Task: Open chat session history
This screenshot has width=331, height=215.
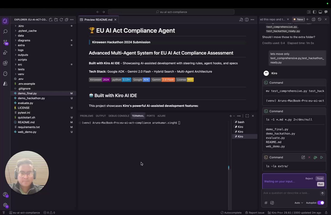Action: pos(320,19)
